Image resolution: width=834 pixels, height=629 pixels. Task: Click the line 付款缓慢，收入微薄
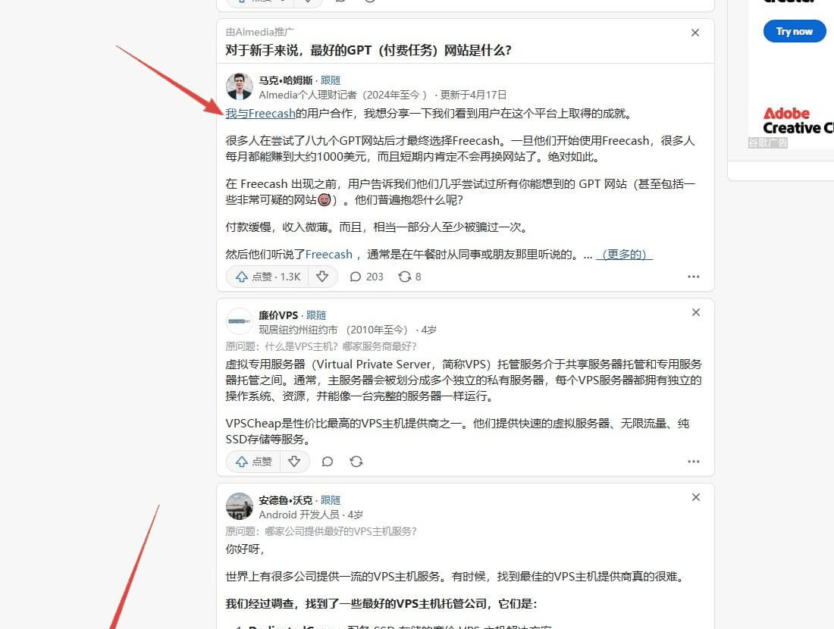click(377, 227)
